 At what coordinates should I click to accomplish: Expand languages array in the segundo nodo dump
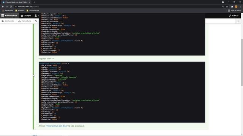(x=61, y=73)
